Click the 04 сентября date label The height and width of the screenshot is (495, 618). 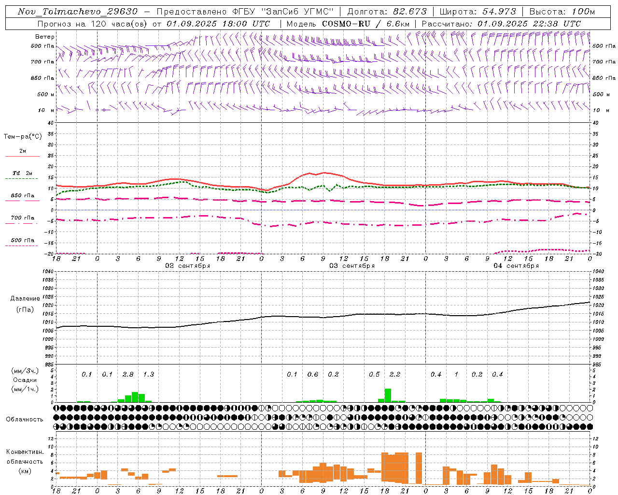click(516, 266)
